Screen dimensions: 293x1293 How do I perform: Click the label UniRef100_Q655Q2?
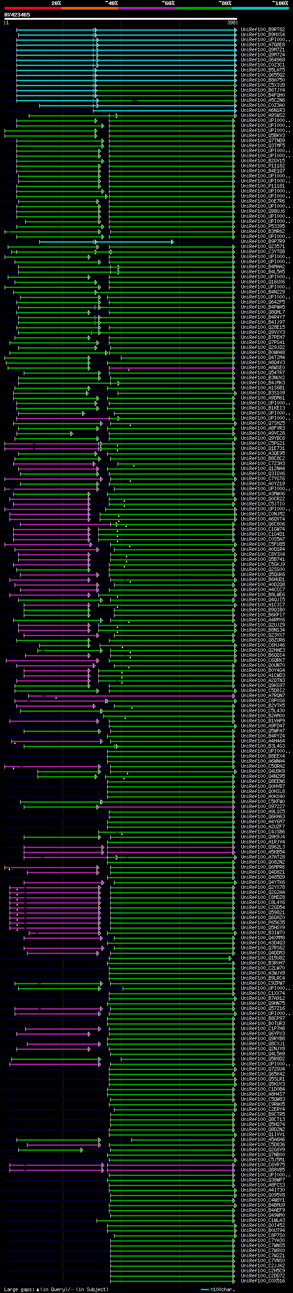(263, 75)
